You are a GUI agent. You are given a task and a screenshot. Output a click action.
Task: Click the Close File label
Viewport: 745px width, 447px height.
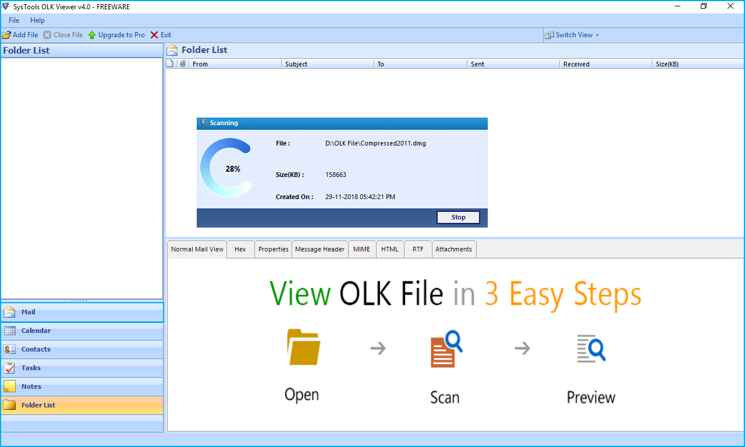68,35
